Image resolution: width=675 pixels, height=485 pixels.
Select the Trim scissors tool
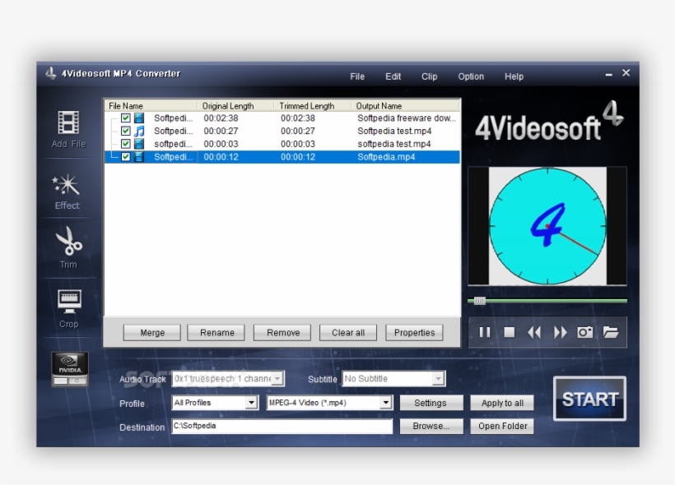point(69,247)
